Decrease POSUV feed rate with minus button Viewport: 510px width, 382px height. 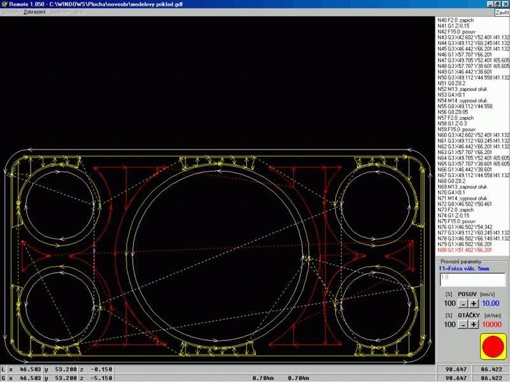coord(463,304)
